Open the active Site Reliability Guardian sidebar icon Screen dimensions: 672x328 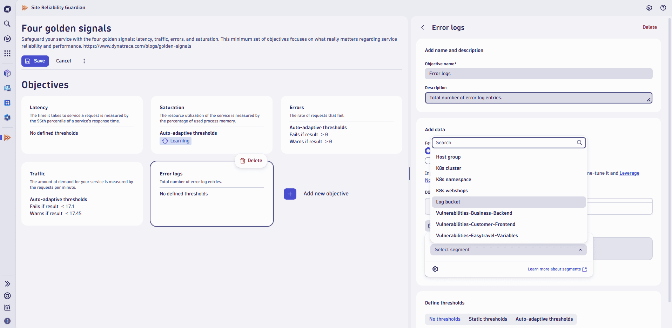pos(7,138)
